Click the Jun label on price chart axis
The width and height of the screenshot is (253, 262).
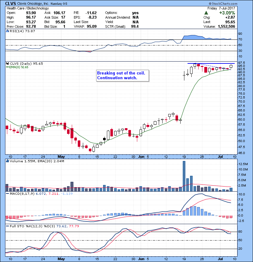[141, 157]
